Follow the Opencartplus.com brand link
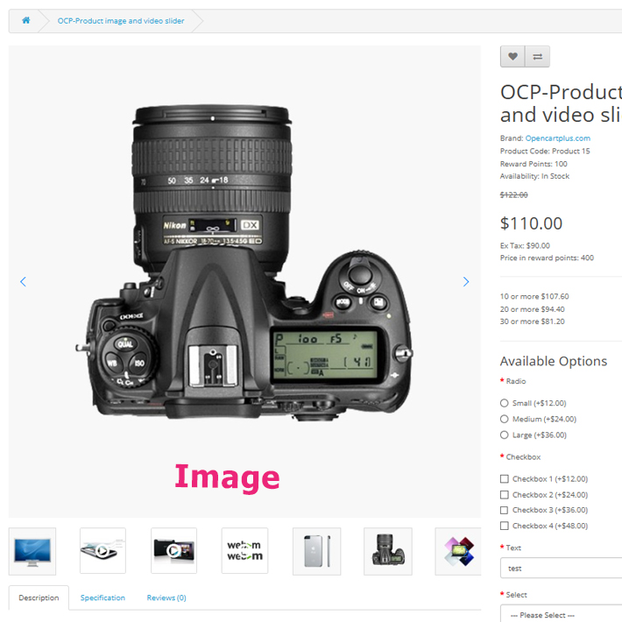 (x=558, y=138)
